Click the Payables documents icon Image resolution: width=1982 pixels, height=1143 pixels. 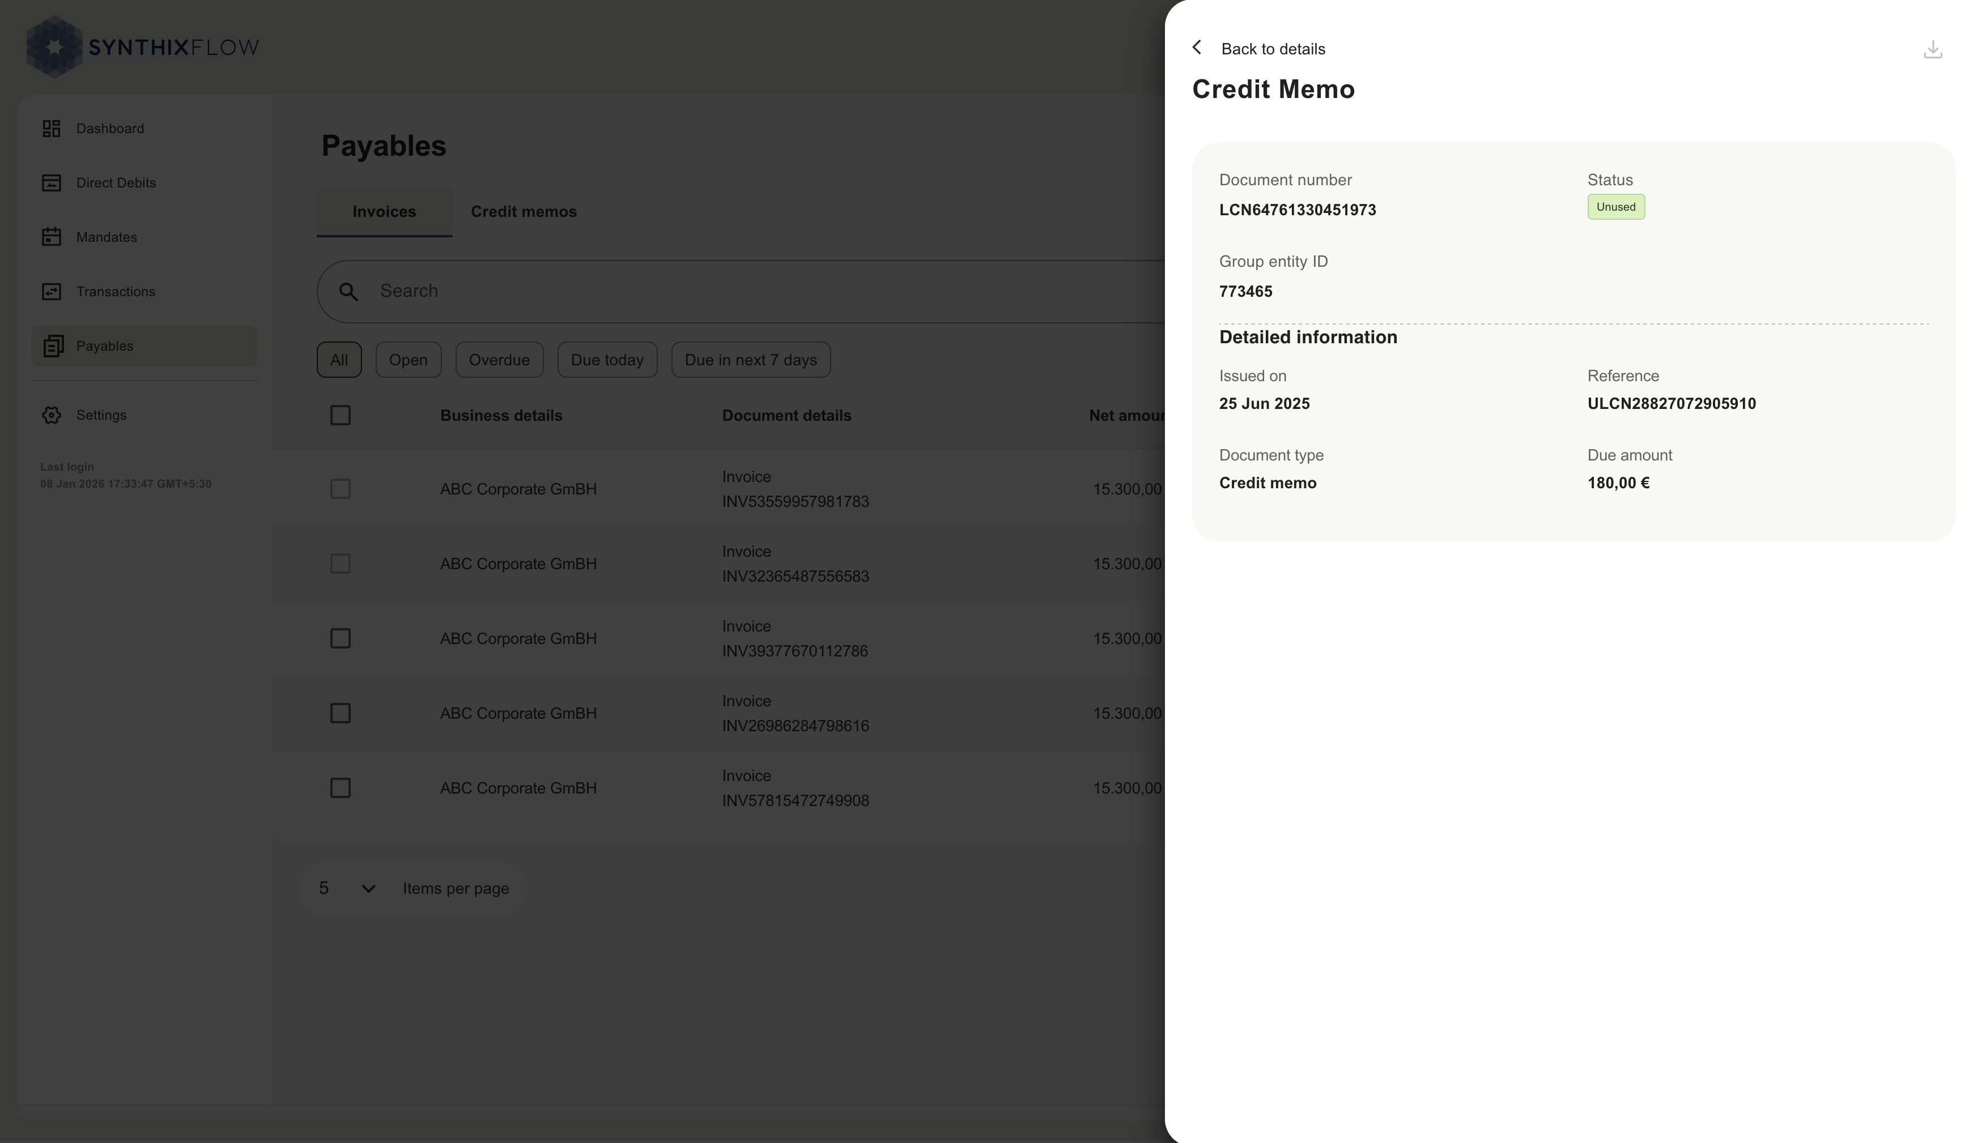53,346
